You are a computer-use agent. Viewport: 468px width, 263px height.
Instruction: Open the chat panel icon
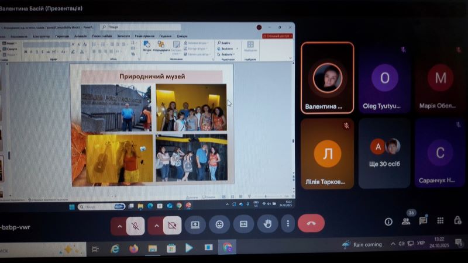click(x=423, y=221)
